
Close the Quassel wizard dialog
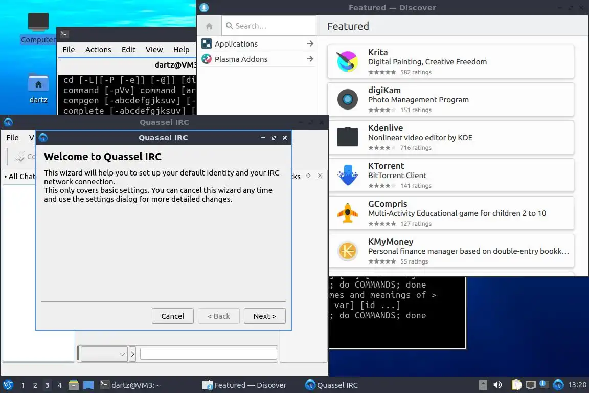pos(285,138)
